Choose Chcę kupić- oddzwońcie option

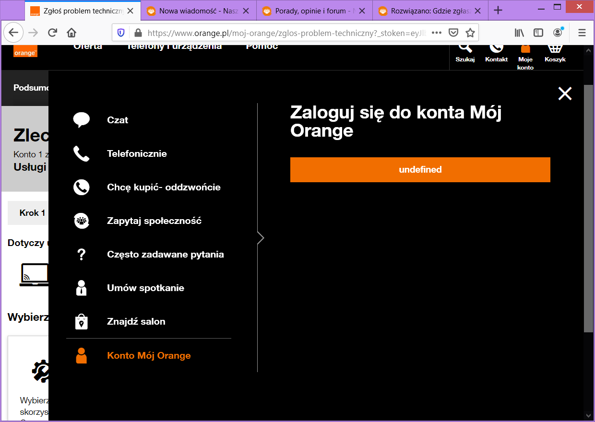(x=164, y=187)
